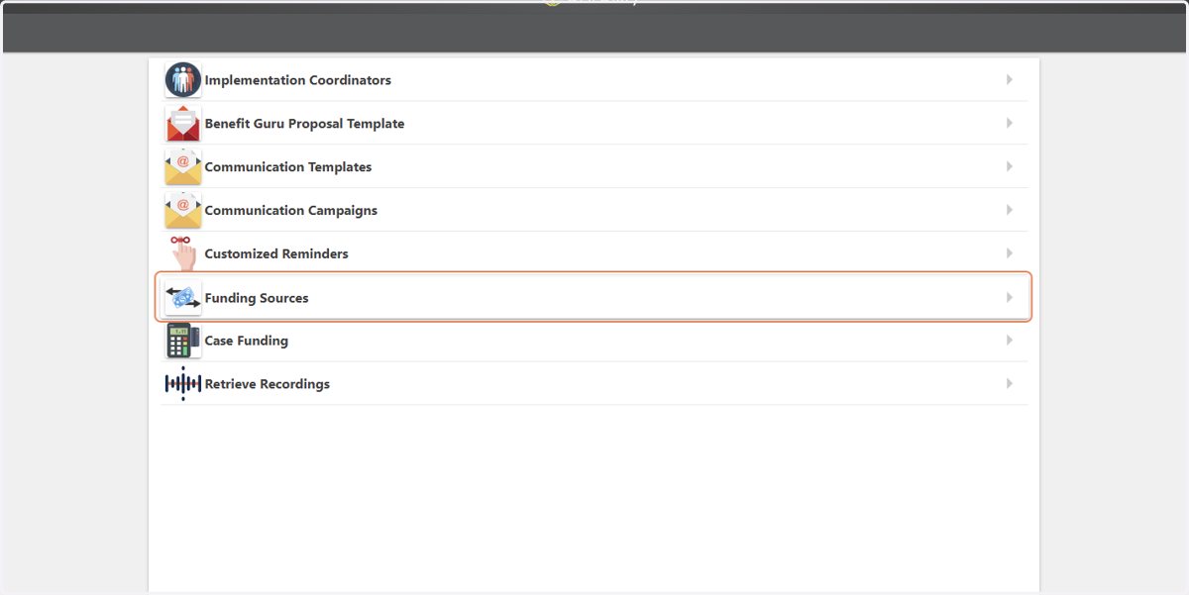Select Communication Templates label

[288, 167]
